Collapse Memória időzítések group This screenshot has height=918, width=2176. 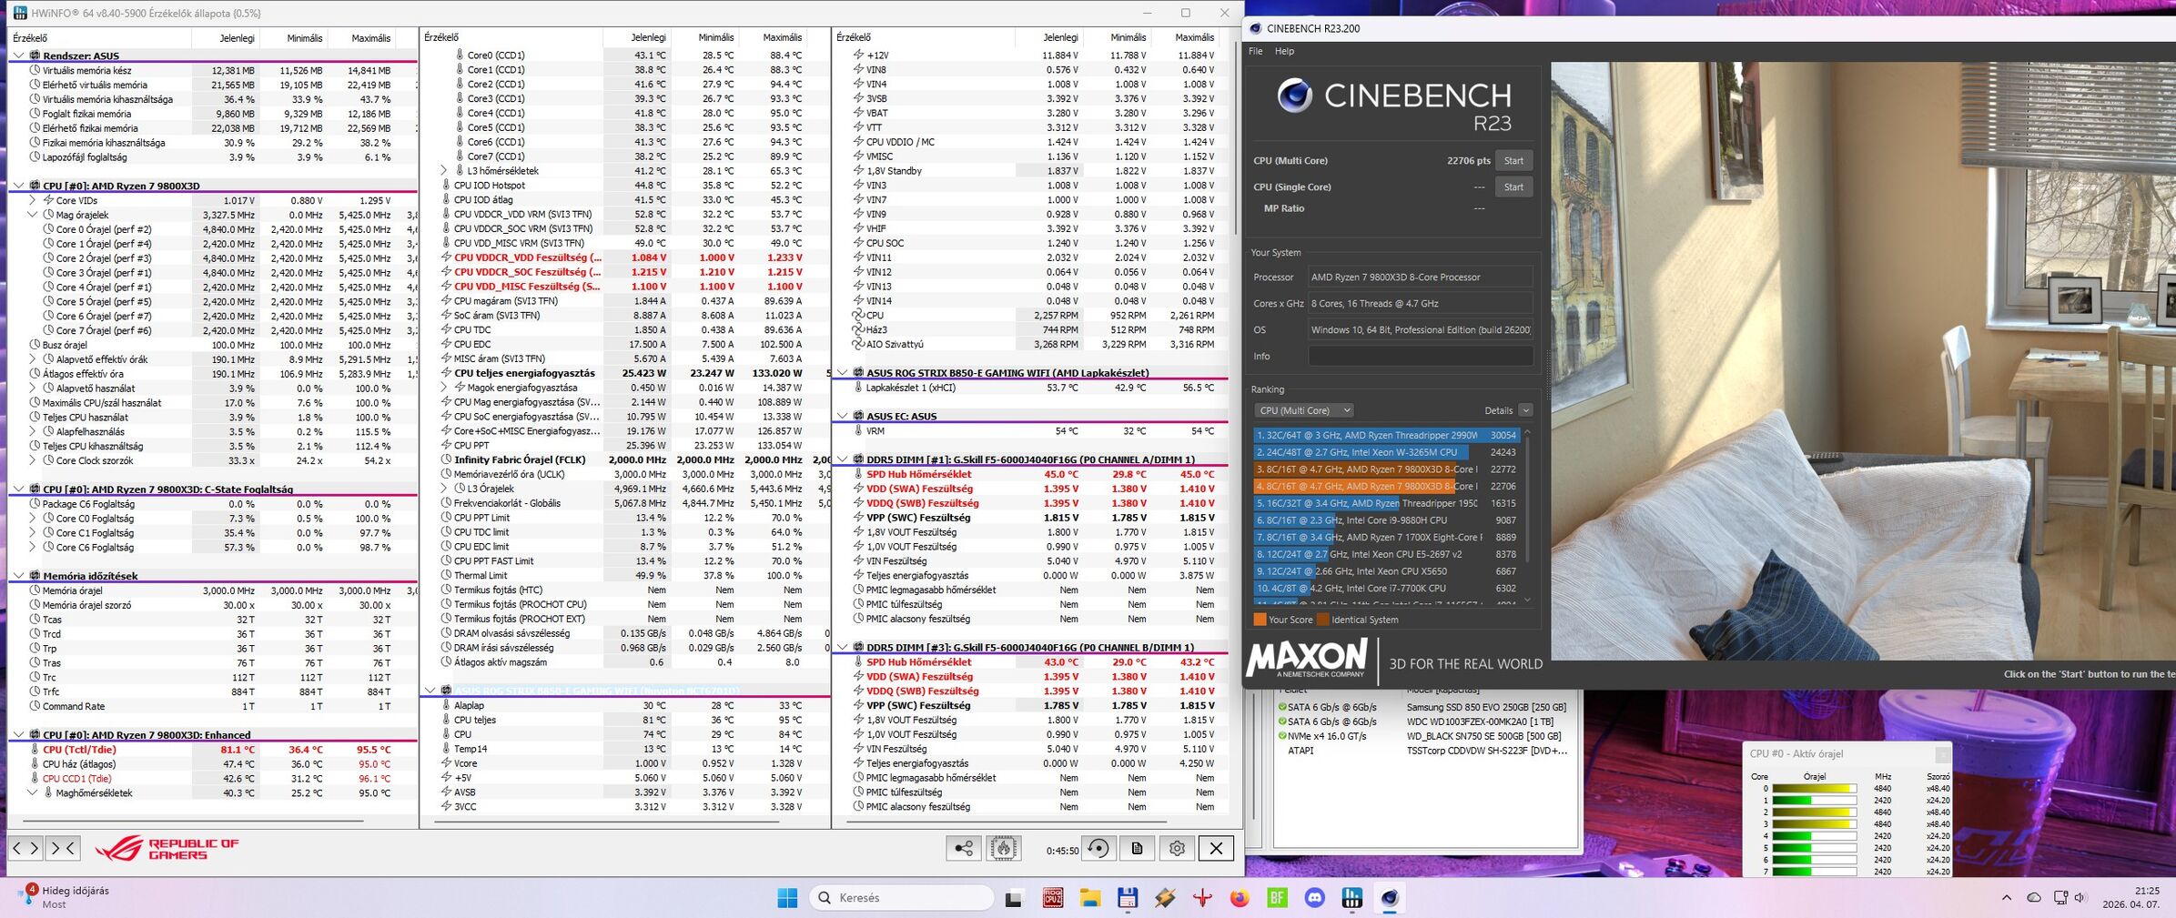coord(18,576)
